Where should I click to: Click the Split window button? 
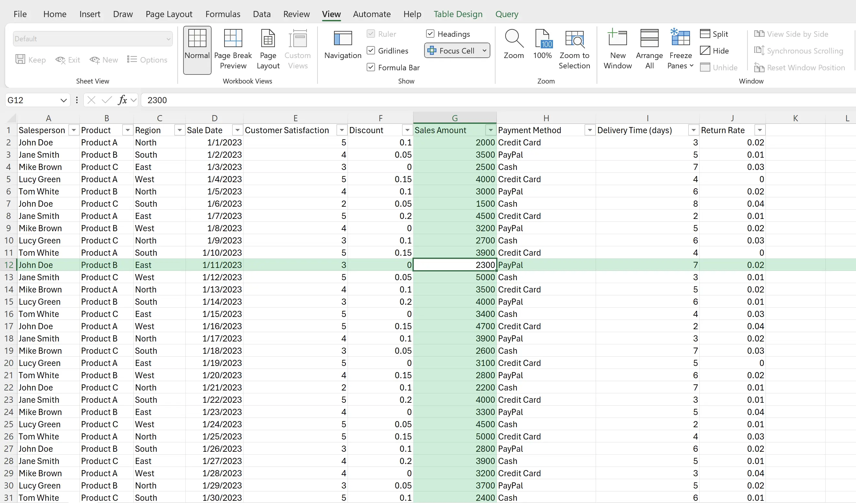click(714, 34)
